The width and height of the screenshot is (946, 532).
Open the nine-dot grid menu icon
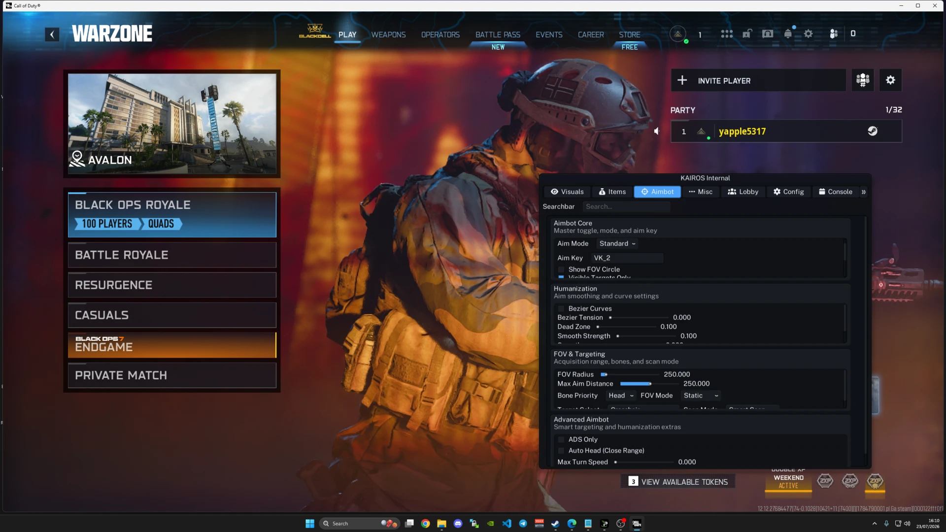pyautogui.click(x=727, y=34)
